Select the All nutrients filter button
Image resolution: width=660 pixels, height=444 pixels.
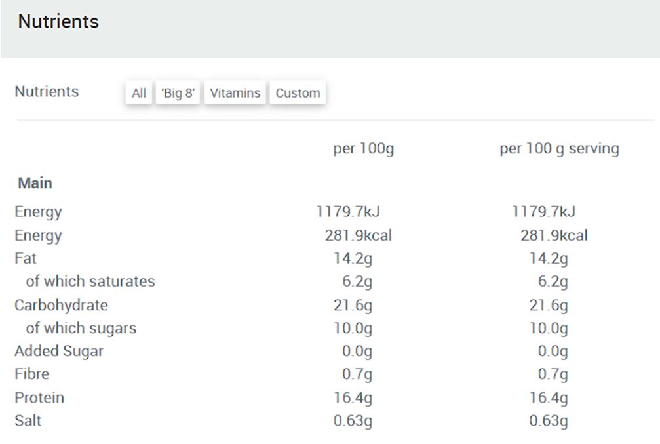[x=138, y=93]
